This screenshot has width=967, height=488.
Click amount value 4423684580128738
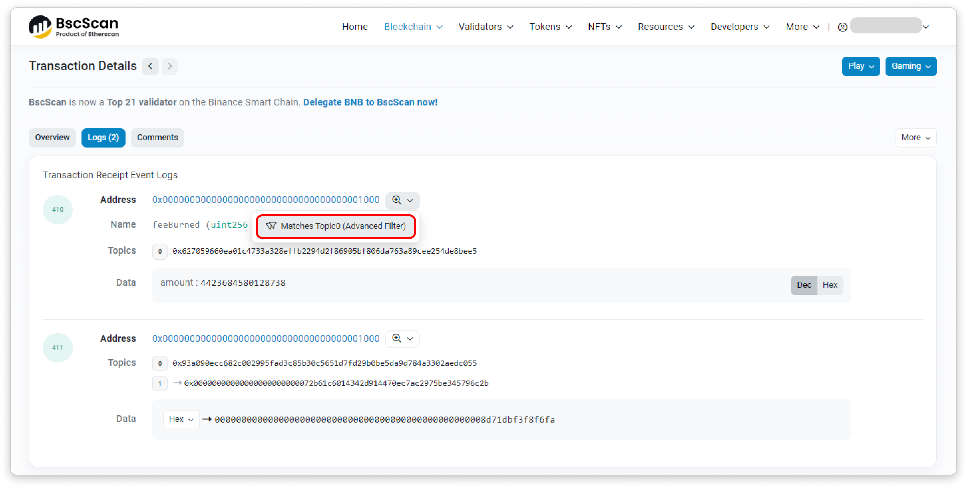click(x=243, y=283)
